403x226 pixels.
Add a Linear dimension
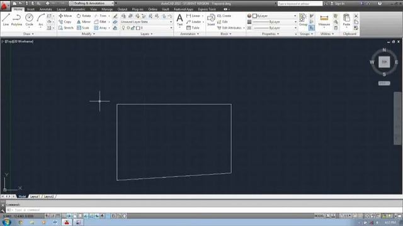[x=193, y=16]
